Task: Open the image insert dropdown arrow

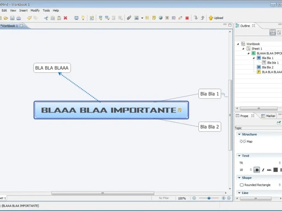Action: [142, 18]
